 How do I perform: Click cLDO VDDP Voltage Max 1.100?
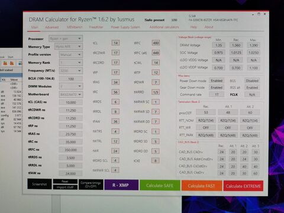tap(254, 68)
